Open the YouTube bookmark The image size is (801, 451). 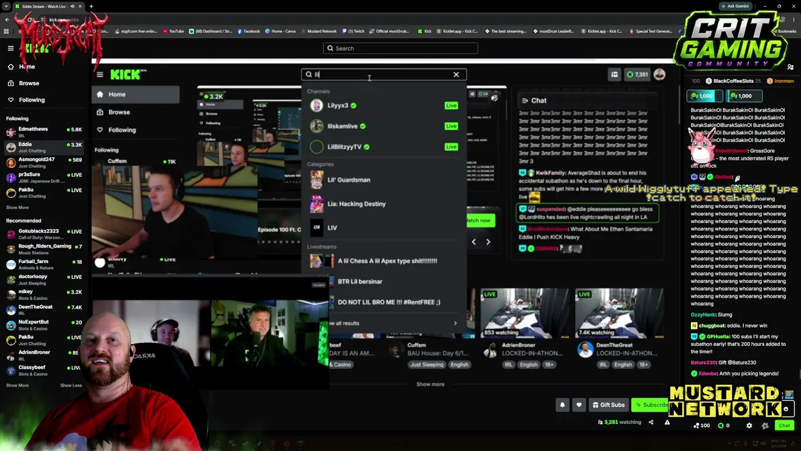point(173,31)
